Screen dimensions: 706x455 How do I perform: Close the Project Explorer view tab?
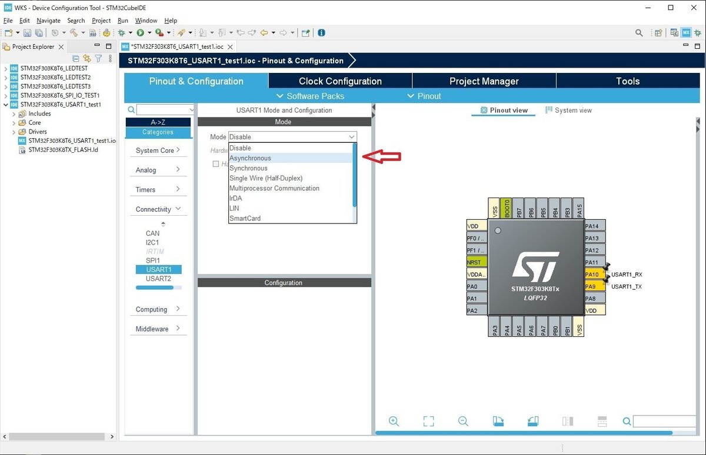(x=62, y=46)
